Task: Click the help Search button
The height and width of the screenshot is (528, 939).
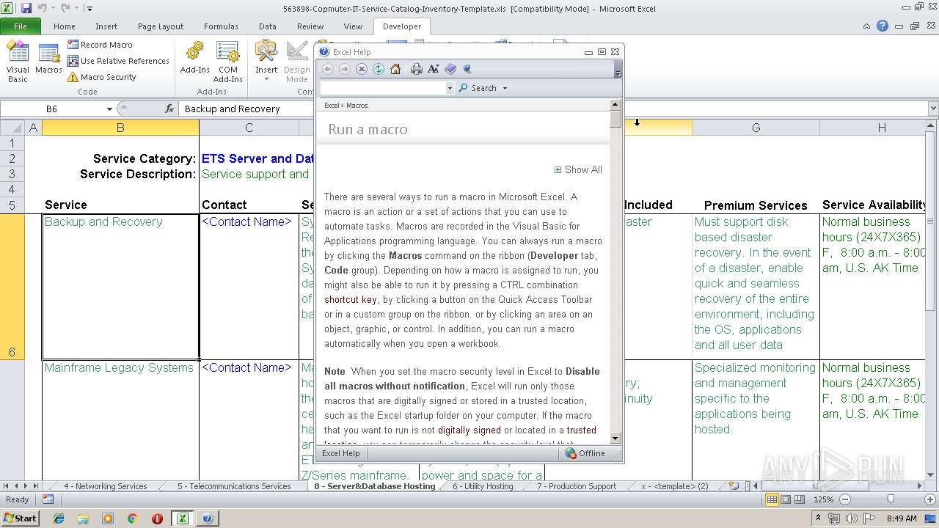Action: pos(478,88)
